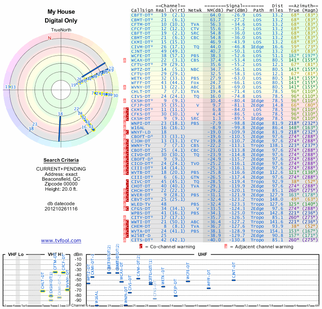Click WPBS-DT callsign in the table
Screen dimensions: 322x309
point(140,213)
